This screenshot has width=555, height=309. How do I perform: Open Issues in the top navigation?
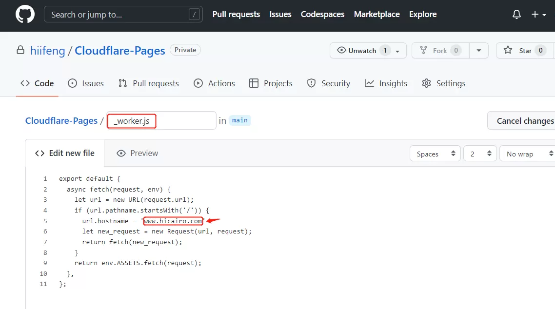pos(280,15)
